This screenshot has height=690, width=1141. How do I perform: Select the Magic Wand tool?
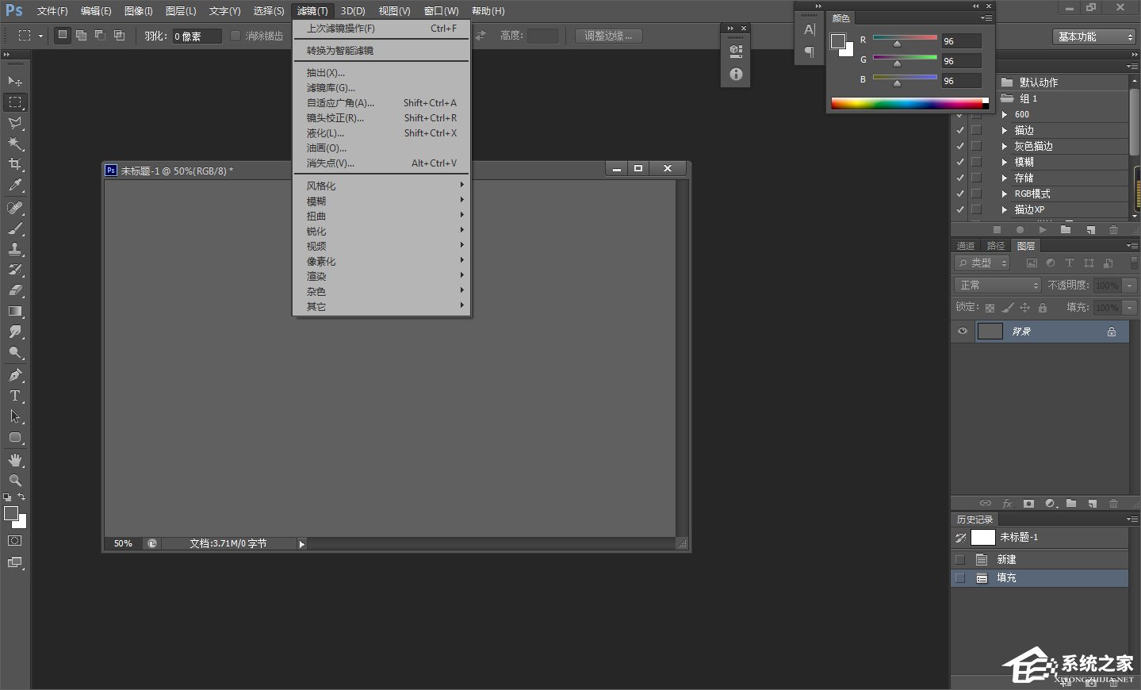coord(14,144)
